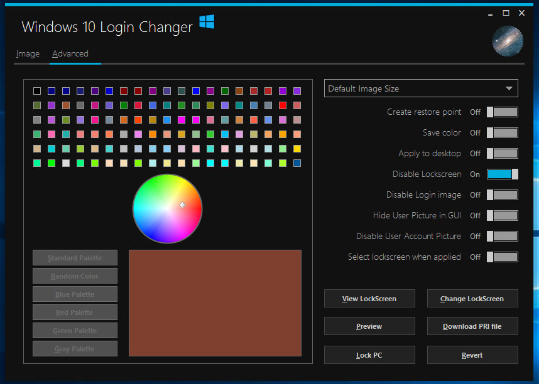
Task: Pick the pure red swatch in second row
Action: pos(283,105)
